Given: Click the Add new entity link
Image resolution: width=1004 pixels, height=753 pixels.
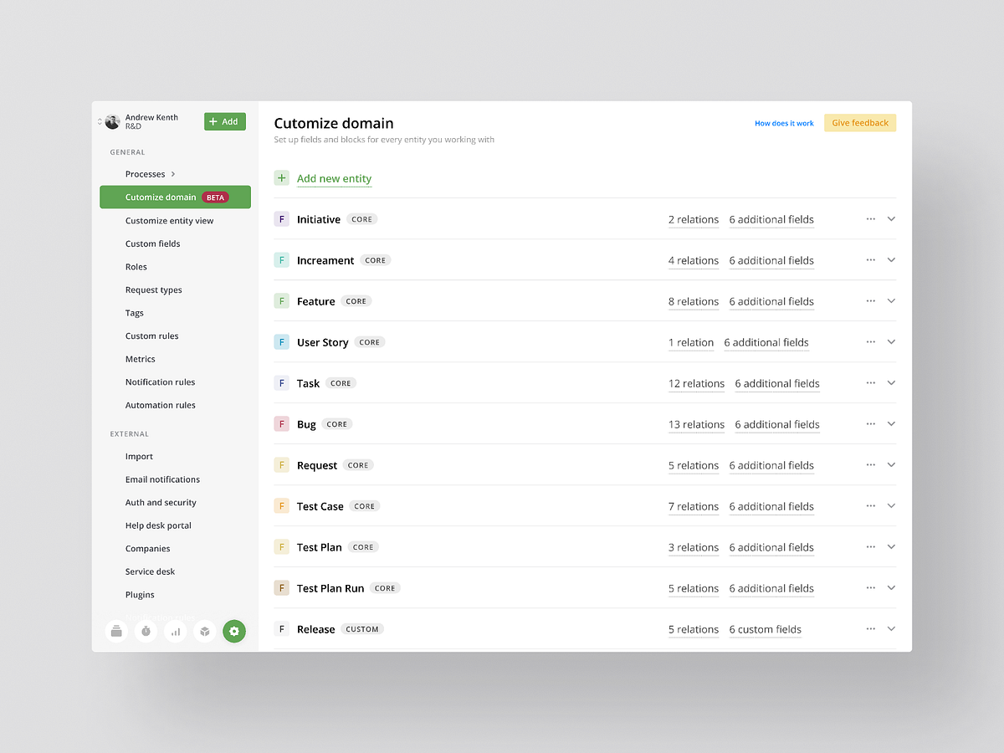Looking at the screenshot, I should coord(334,178).
